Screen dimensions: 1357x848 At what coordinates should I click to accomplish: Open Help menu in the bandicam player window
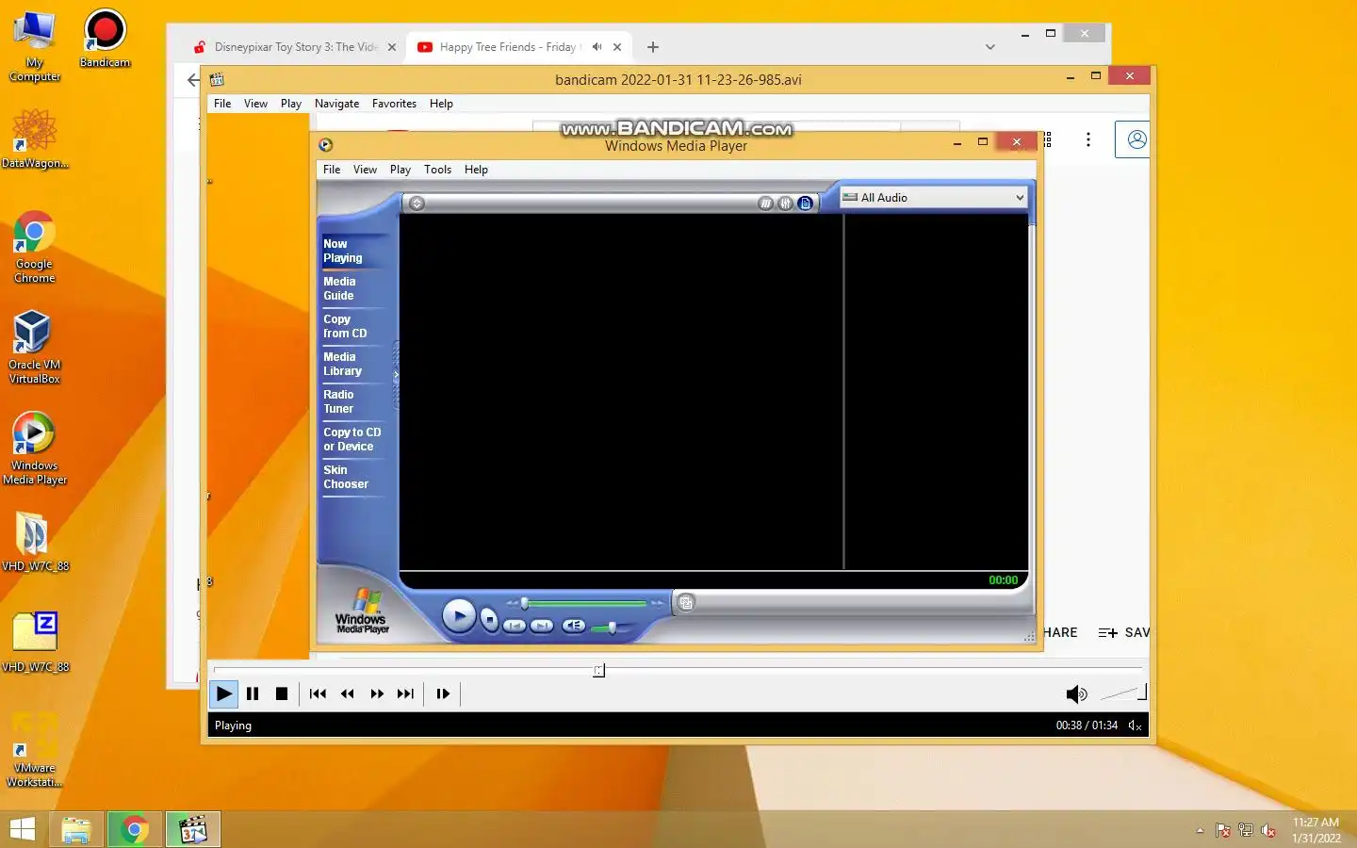(x=441, y=104)
